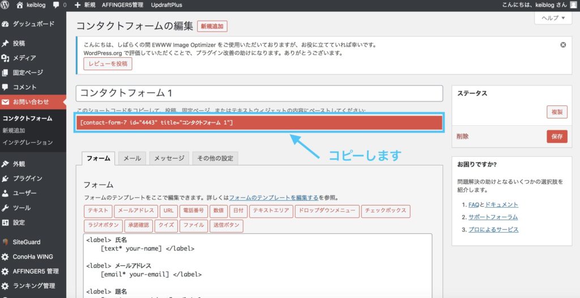This screenshot has height=298, width=580.
Task: Insert a 電話番号 tag
Action: pos(194,211)
